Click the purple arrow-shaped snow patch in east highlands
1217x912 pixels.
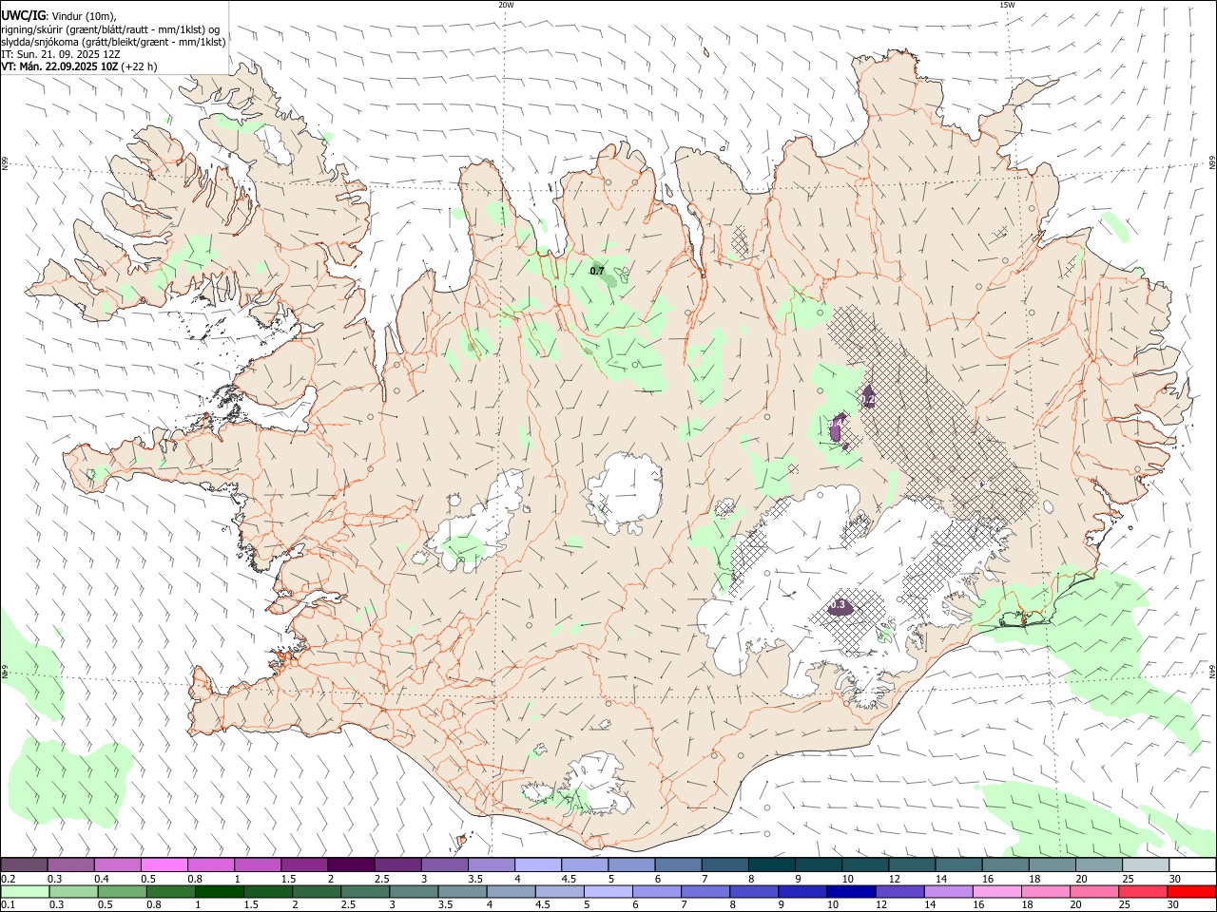868,396
